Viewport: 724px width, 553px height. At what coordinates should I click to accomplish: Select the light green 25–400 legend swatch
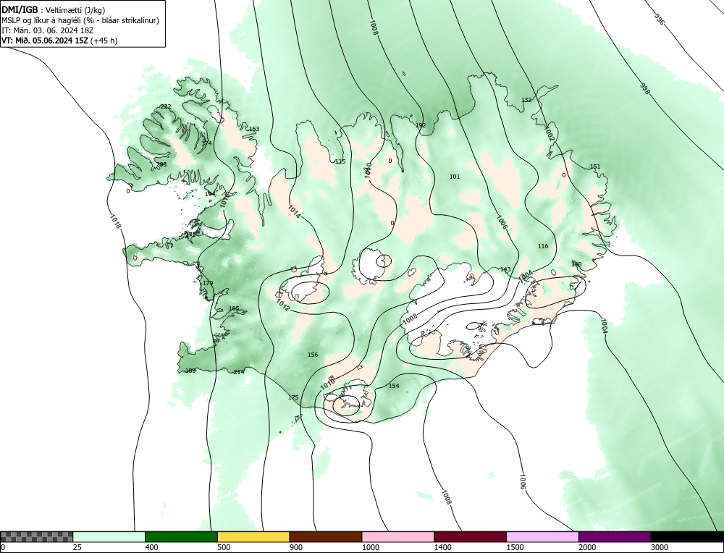[x=109, y=537]
